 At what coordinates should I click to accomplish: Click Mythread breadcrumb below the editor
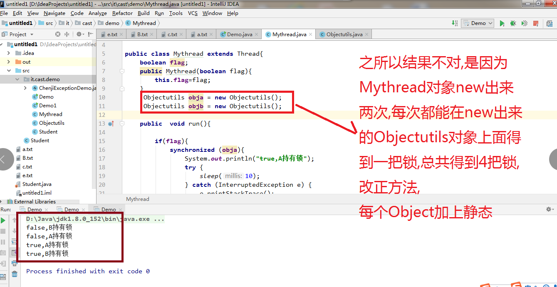click(x=138, y=199)
